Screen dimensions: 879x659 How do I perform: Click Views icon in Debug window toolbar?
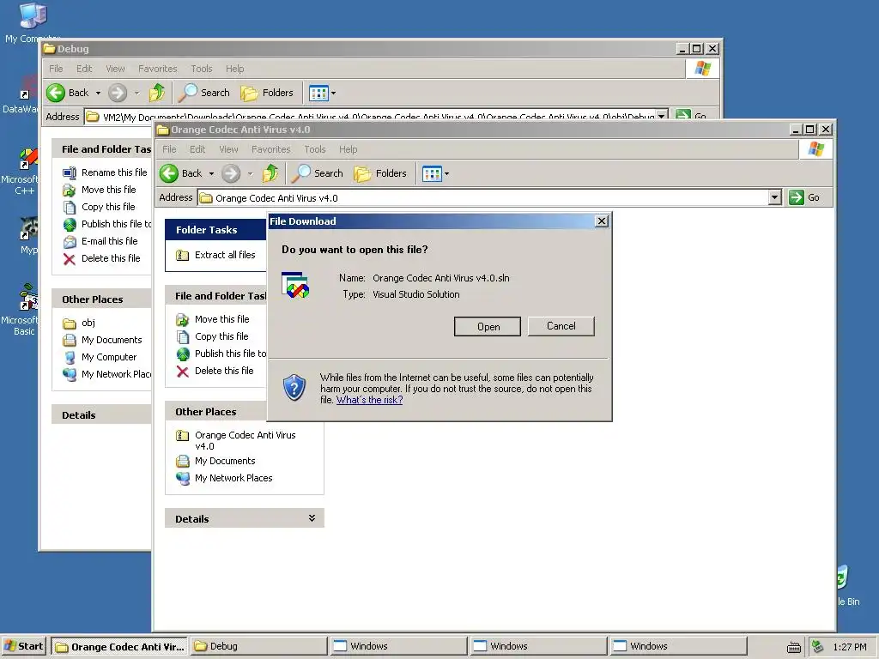point(318,93)
